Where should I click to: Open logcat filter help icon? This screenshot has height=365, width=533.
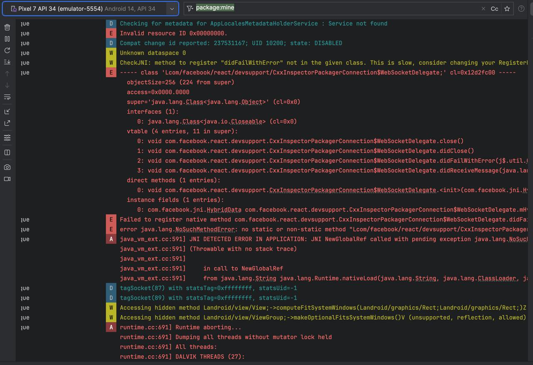pyautogui.click(x=521, y=8)
